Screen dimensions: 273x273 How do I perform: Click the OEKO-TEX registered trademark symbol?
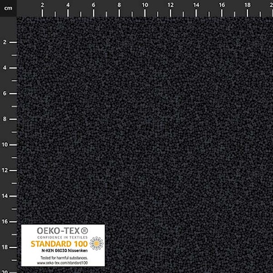coord(85,231)
